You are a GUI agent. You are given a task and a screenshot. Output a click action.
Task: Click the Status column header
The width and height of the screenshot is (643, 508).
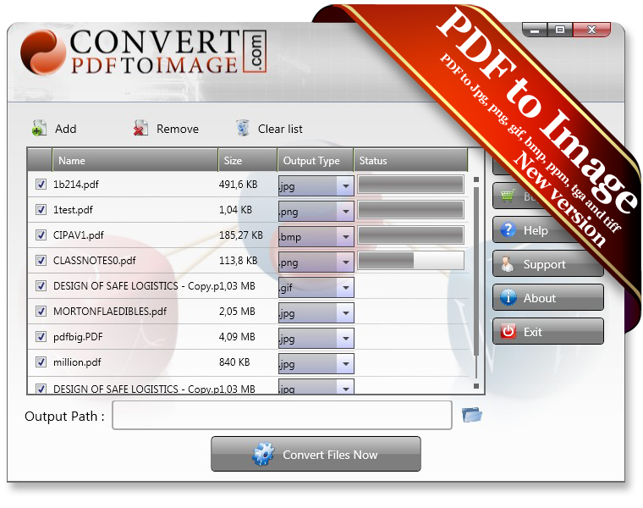410,160
